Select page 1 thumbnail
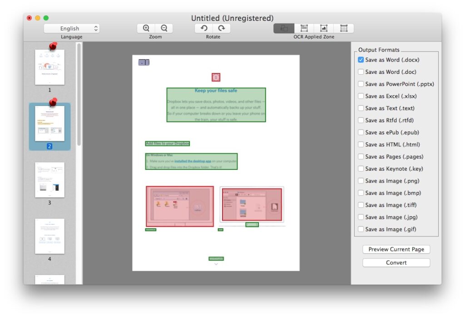The image size is (465, 318). [49, 67]
